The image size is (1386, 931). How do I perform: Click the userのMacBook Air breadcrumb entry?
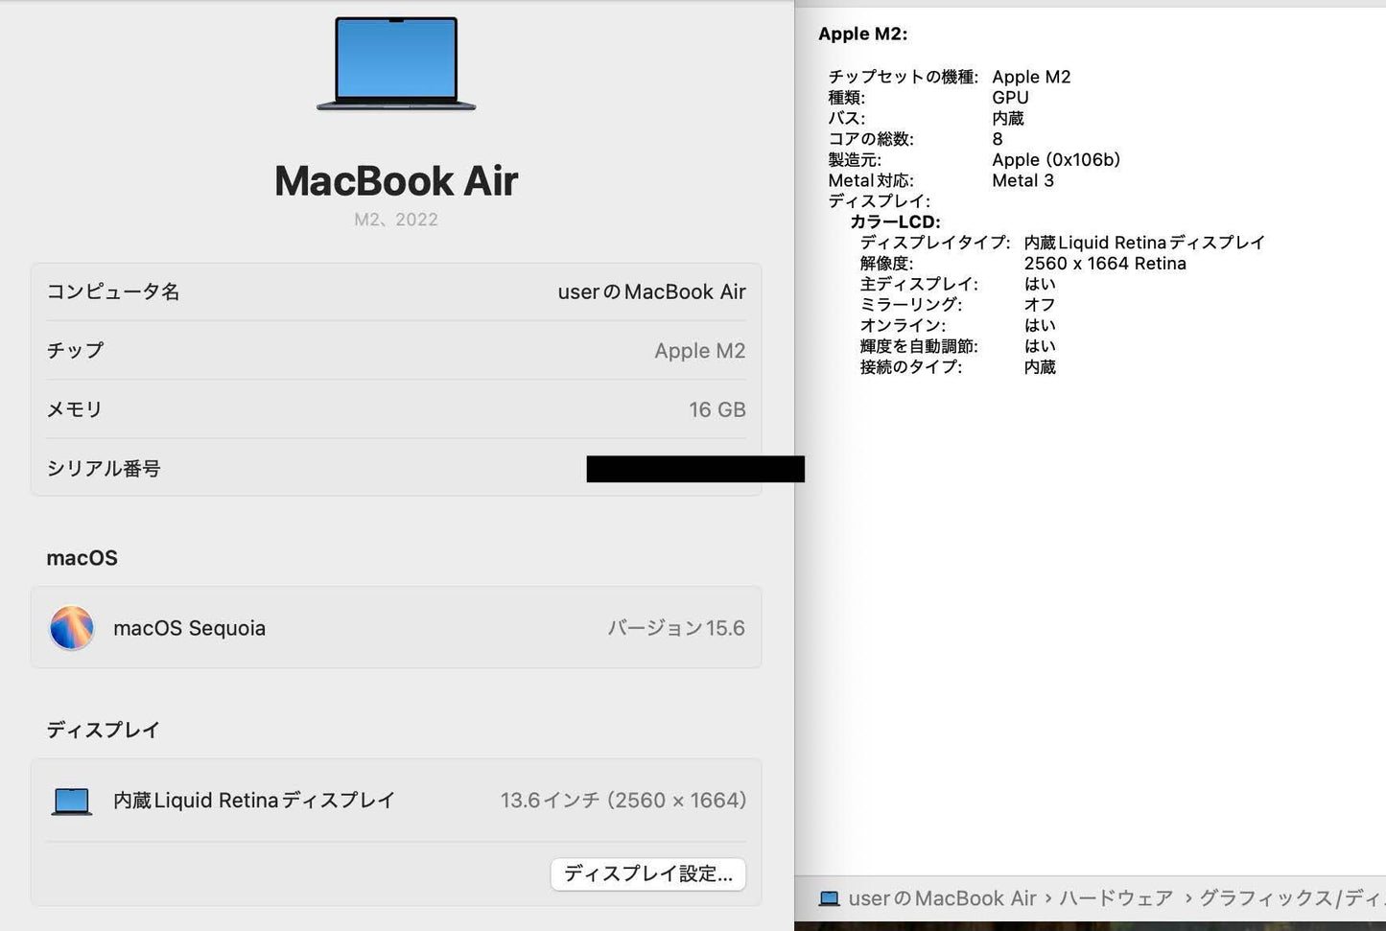[x=944, y=897]
